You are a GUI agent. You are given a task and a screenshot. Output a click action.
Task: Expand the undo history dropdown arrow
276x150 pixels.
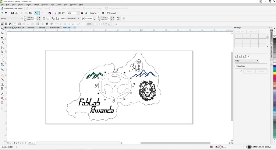tap(39, 13)
